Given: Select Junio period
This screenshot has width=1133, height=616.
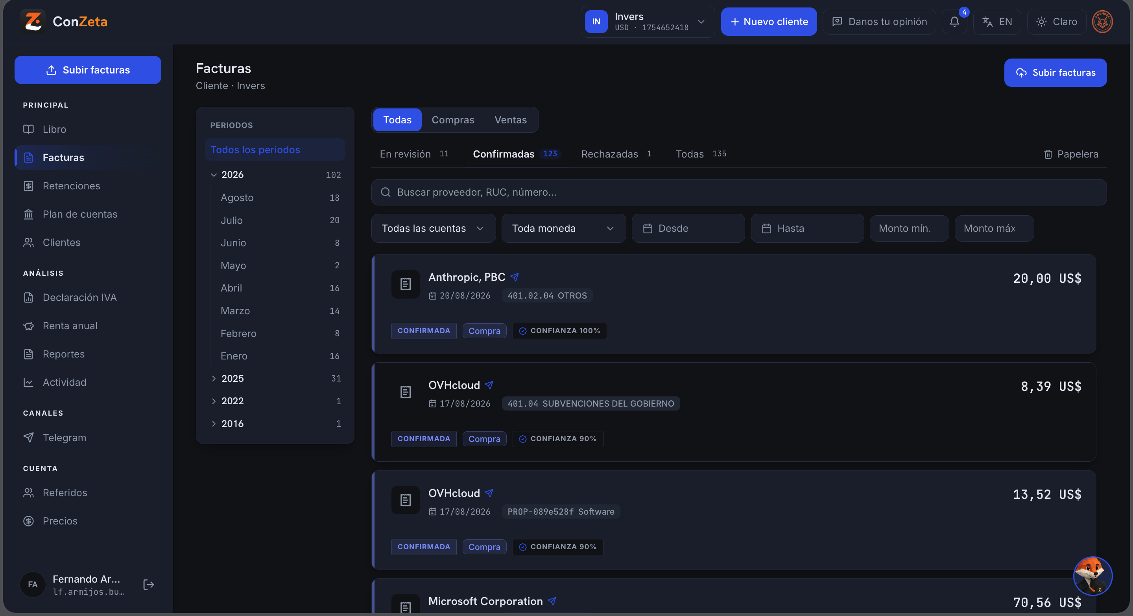Looking at the screenshot, I should (279, 243).
